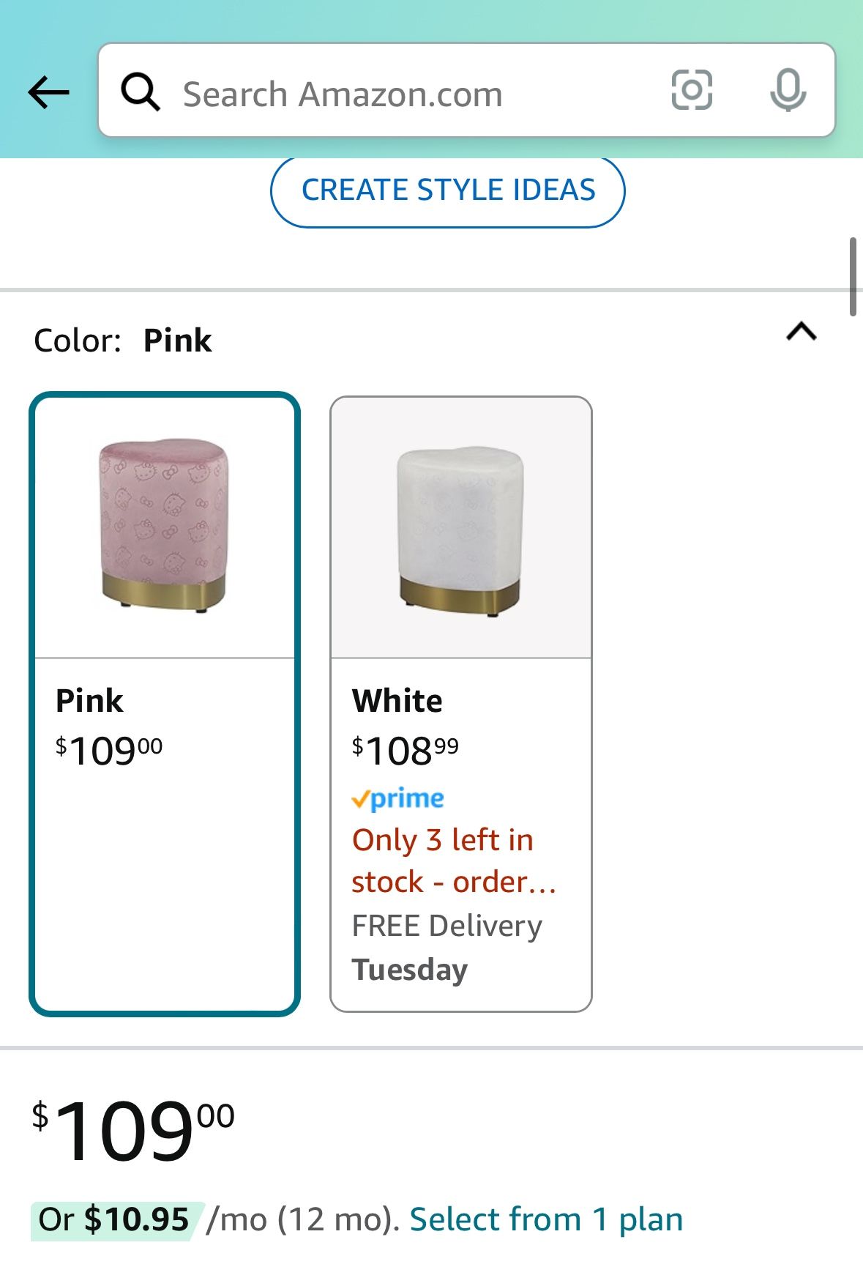
Task: Select the White color option card
Action: point(460,704)
